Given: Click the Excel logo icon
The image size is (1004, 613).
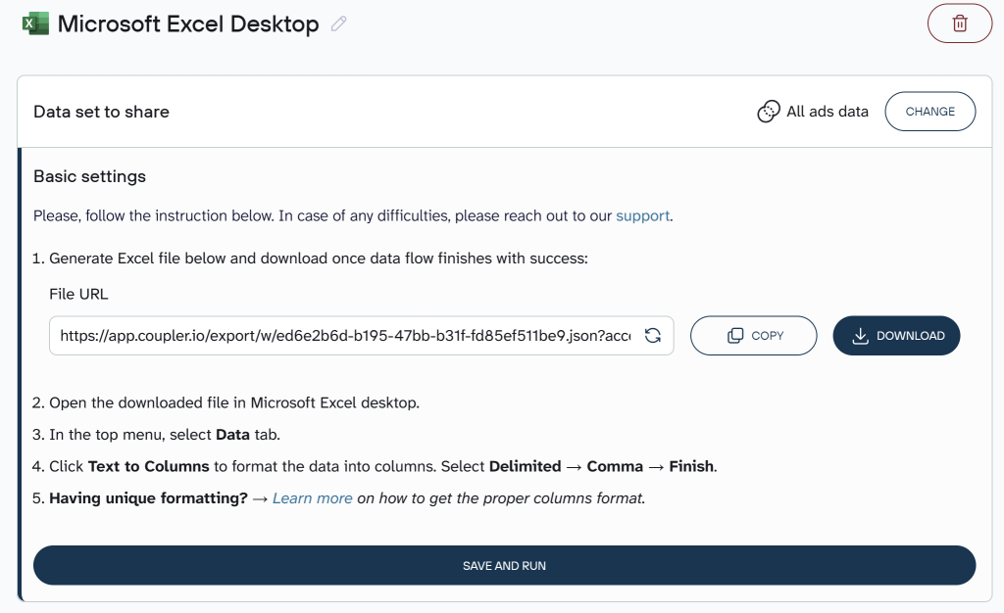Looking at the screenshot, I should click(x=35, y=24).
